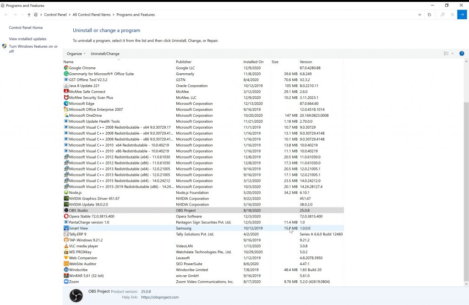Select the Windscribe icon
This screenshot has width=469, height=305.
[66, 270]
